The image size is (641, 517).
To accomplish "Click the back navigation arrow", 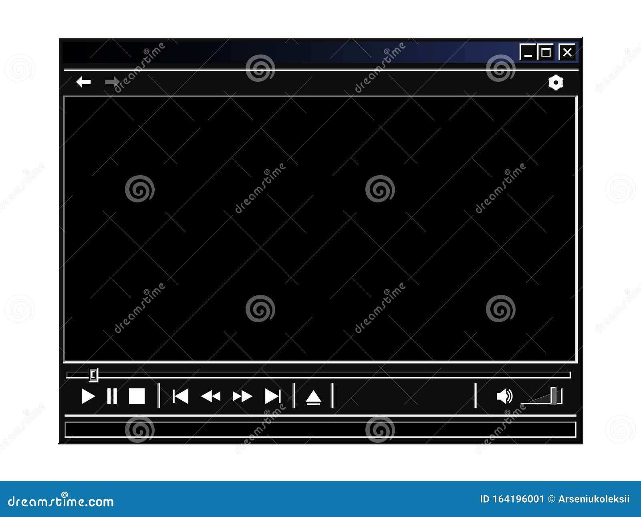I will click(83, 83).
